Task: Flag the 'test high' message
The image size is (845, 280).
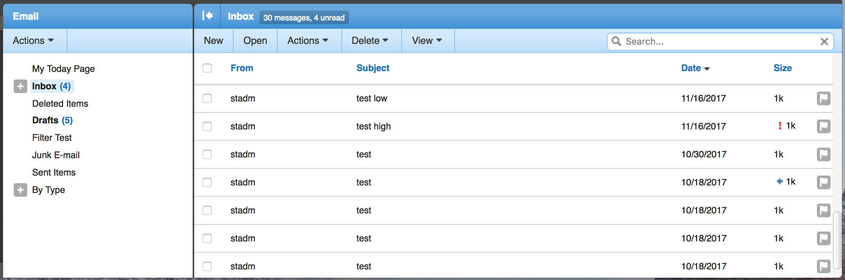Action: pos(823,126)
